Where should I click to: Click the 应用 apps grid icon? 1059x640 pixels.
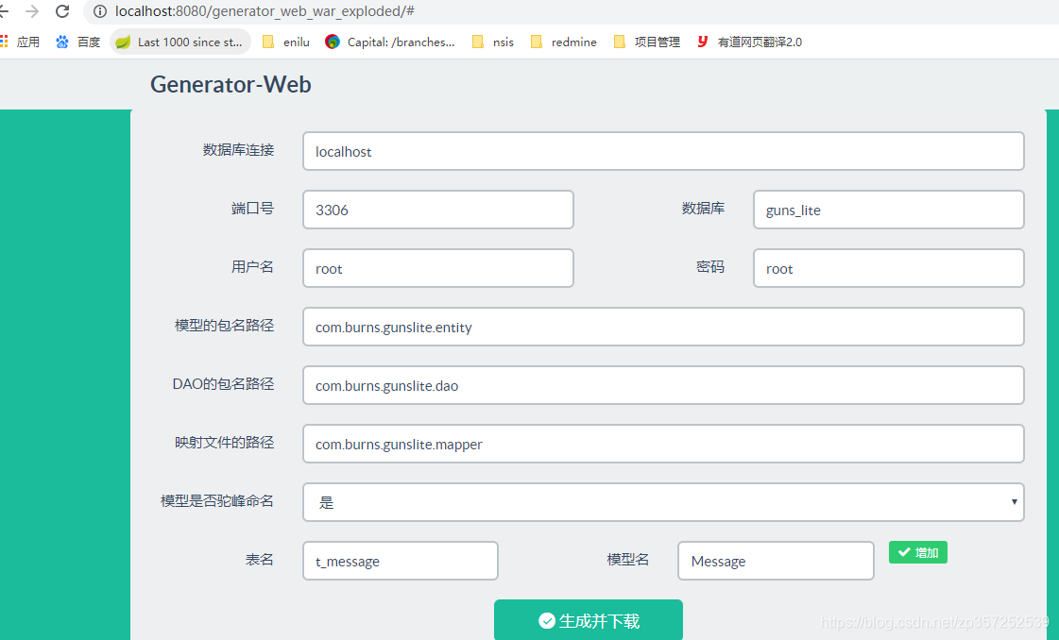tap(7, 42)
